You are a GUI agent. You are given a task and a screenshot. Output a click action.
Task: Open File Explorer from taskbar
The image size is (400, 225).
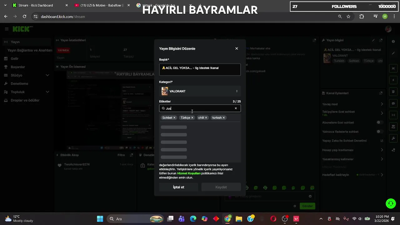(x=239, y=219)
